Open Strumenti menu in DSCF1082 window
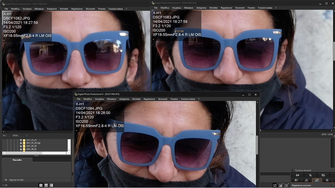 click(x=90, y=9)
